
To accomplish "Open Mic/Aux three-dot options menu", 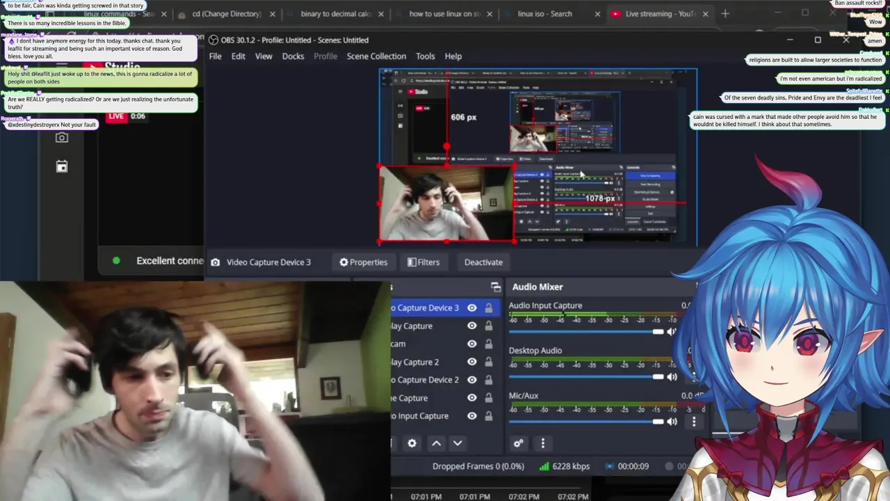I will pos(693,422).
